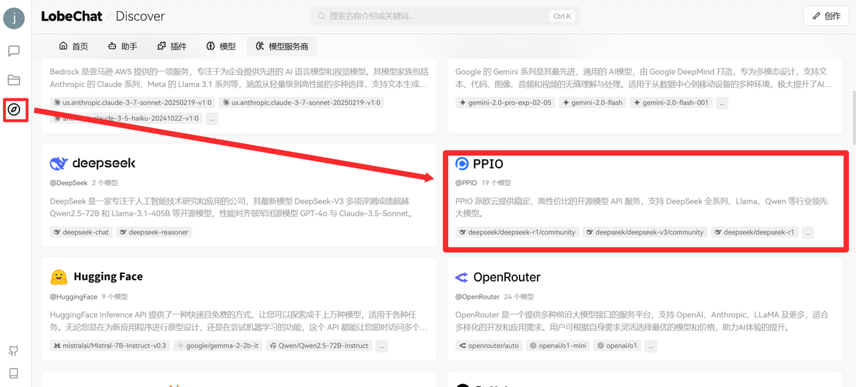The height and width of the screenshot is (387, 856).
Task: Select the deepseek/deepseek-r1 tag in PPIO card
Action: 754,232
